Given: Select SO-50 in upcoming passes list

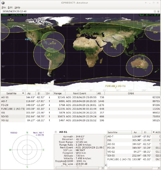Looking at the screenshot, I should tap(134, 156).
